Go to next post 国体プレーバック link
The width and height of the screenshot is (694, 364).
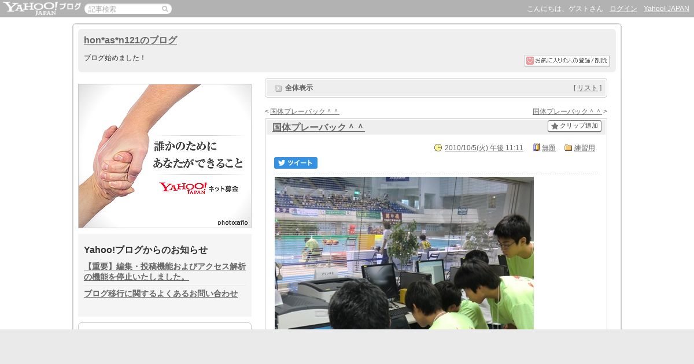coord(567,112)
